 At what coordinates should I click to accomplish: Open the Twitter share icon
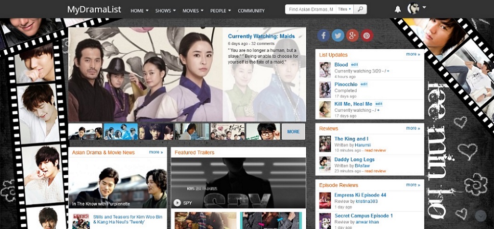click(x=338, y=35)
